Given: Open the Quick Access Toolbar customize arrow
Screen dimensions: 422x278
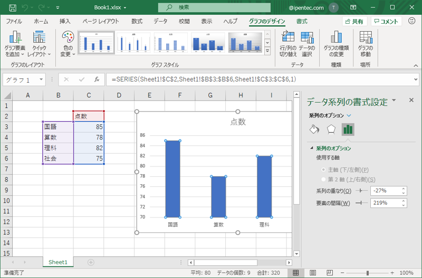Looking at the screenshot, I should [x=57, y=8].
